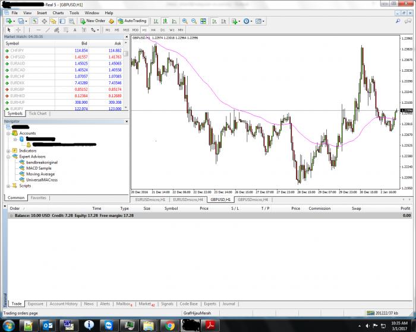Screen dimensions: 416x332
Task: Switch timeframe to M15
Action: click(x=126, y=30)
